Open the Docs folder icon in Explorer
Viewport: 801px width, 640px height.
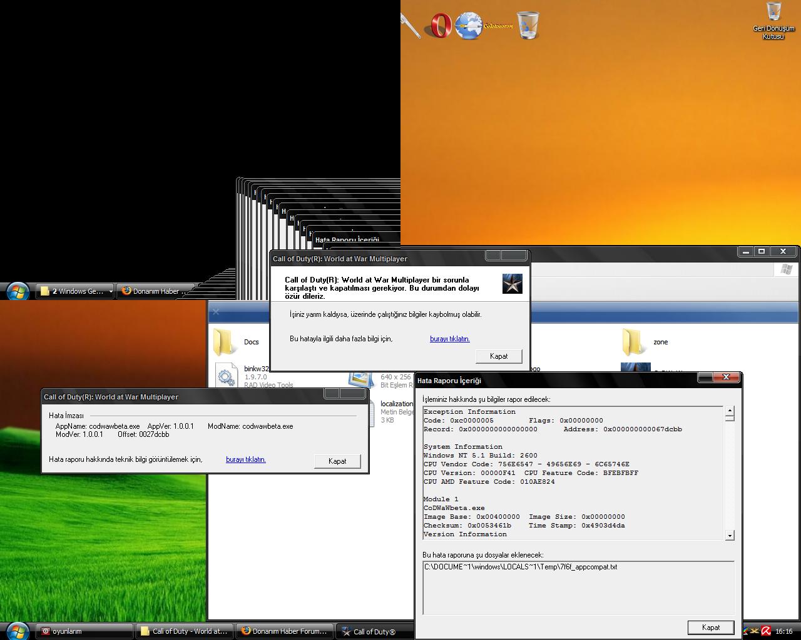coord(225,342)
